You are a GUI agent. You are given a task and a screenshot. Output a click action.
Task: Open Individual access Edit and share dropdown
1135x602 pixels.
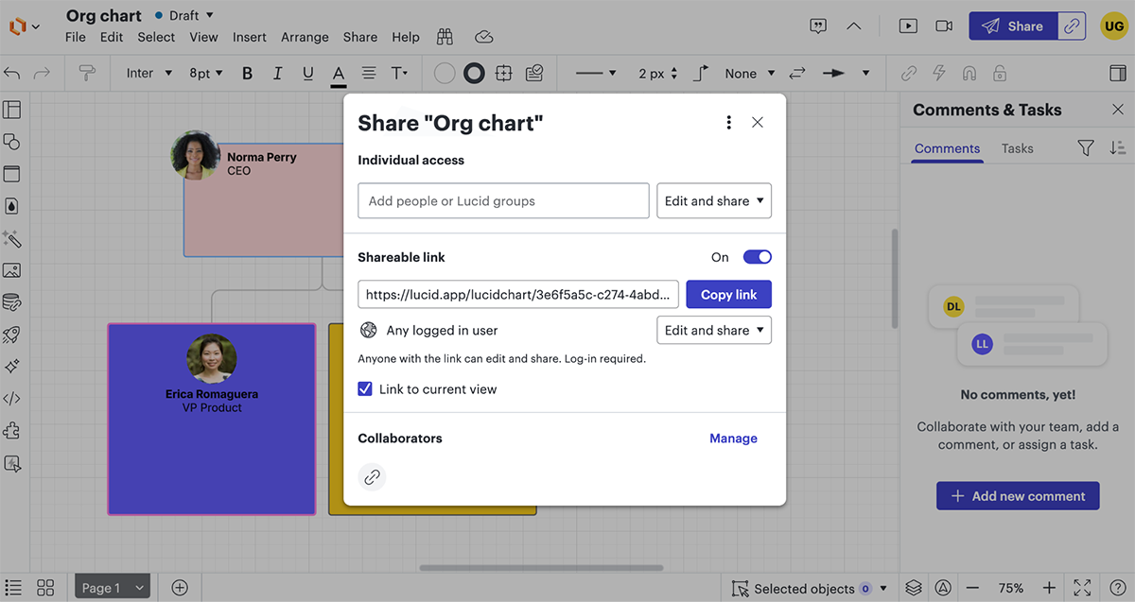coord(714,201)
